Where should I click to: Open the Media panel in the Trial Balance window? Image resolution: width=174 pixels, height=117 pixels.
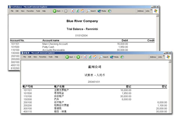(x=102, y=11)
